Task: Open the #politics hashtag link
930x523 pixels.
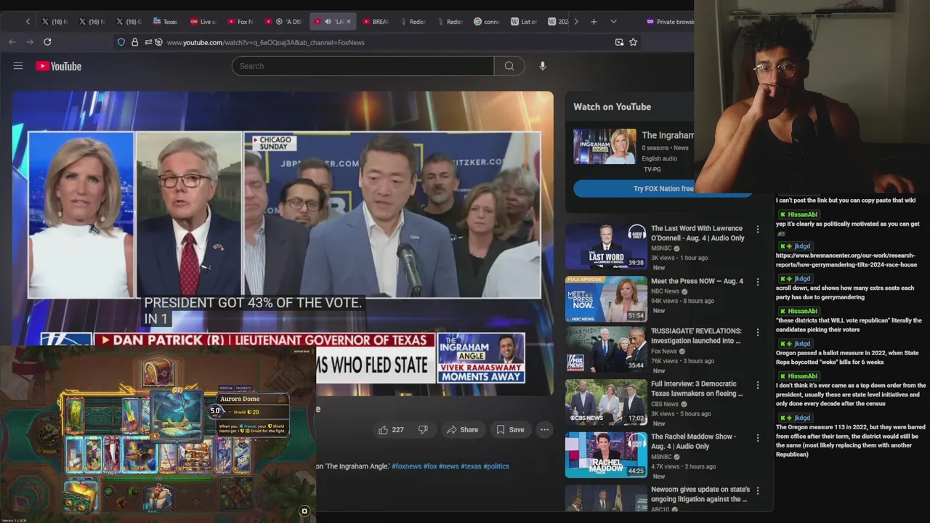Action: pyautogui.click(x=496, y=466)
